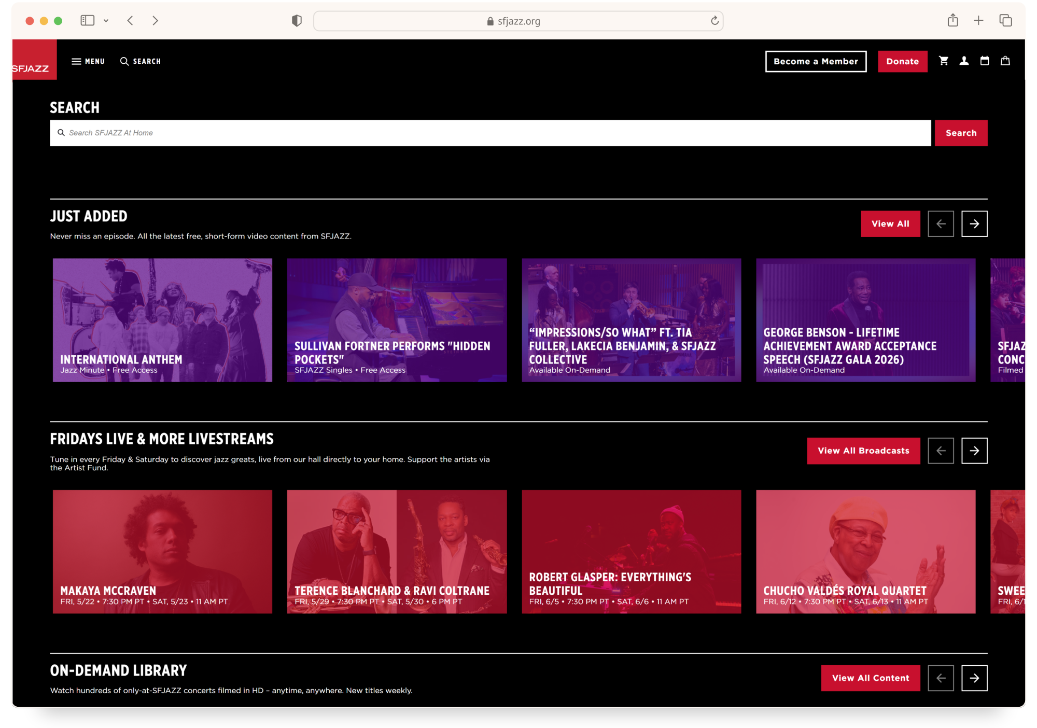Screen dimensions: 1037x728
Task: Open the Impressions/So What video card
Action: coord(631,320)
